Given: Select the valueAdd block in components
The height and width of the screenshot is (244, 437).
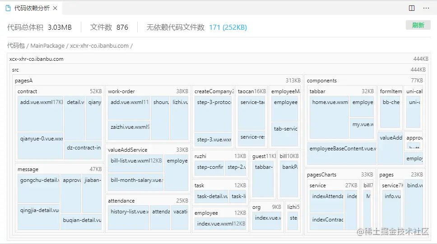Looking at the screenshot, I should click(x=390, y=148).
